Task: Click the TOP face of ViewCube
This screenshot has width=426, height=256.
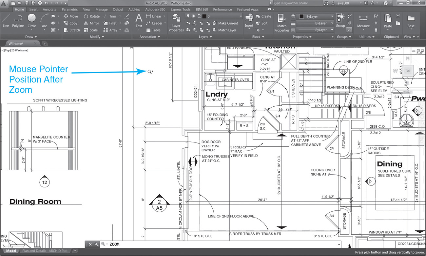Action: pos(408,71)
